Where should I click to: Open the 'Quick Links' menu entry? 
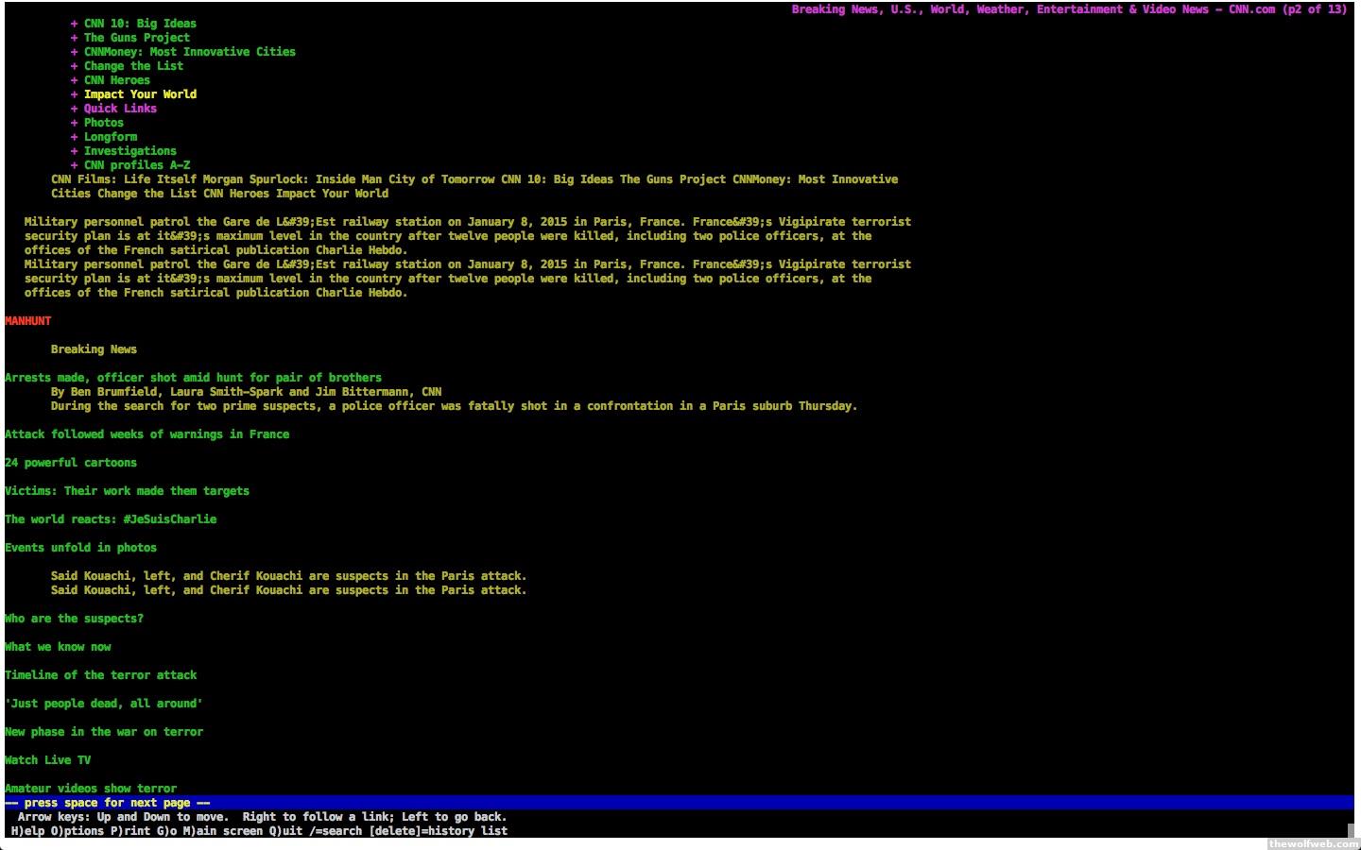pyautogui.click(x=120, y=109)
